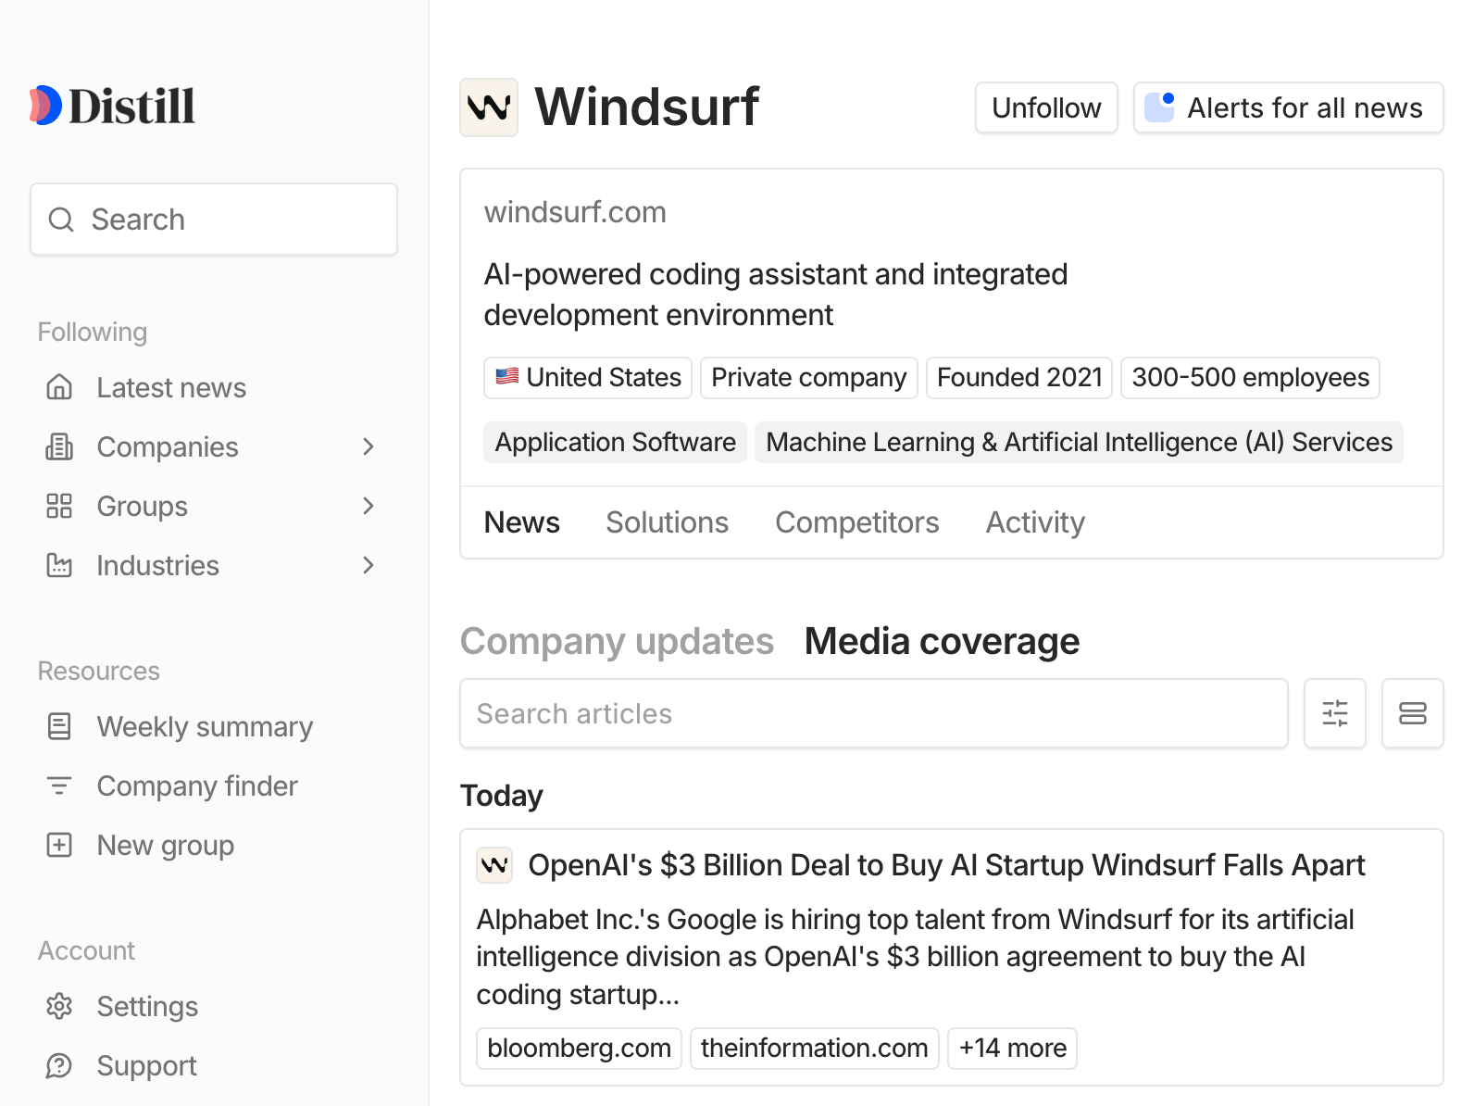Click the Weekly summary document icon
This screenshot has width=1474, height=1106.
(x=59, y=726)
